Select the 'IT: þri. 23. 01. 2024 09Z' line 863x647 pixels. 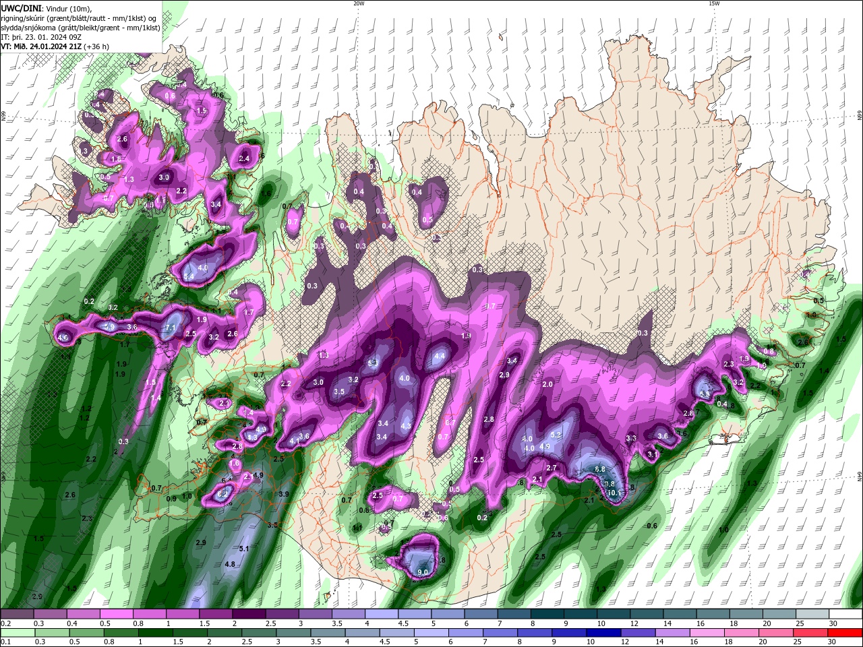[x=42, y=36]
